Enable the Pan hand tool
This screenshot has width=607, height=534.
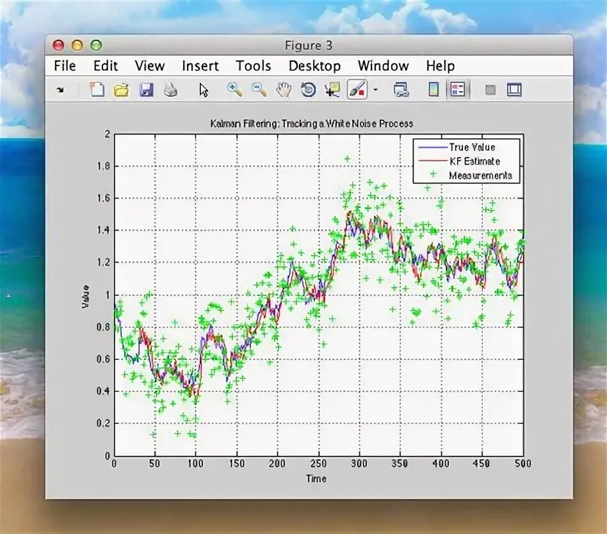tap(284, 90)
